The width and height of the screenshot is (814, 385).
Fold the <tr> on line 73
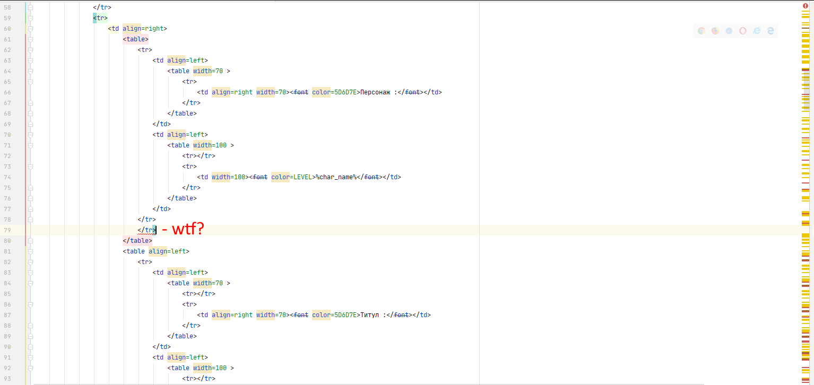coord(30,167)
